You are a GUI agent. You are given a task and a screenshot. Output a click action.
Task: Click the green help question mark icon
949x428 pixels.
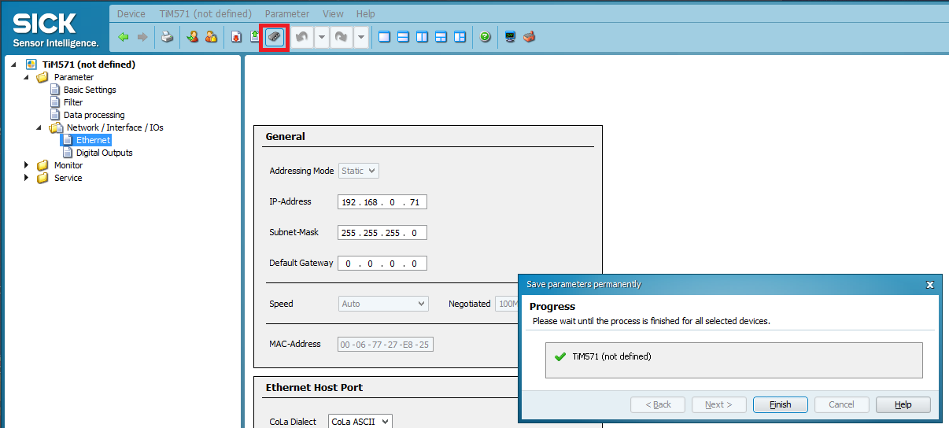(486, 37)
